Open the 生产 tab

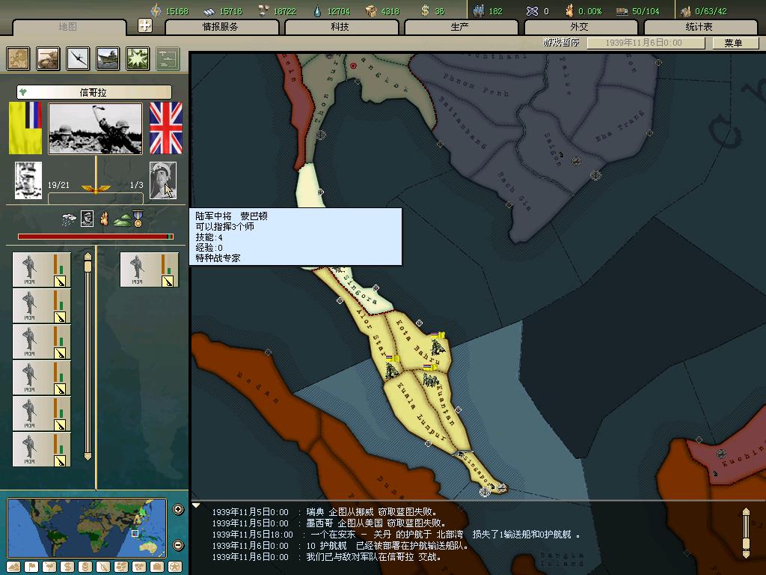(x=460, y=28)
